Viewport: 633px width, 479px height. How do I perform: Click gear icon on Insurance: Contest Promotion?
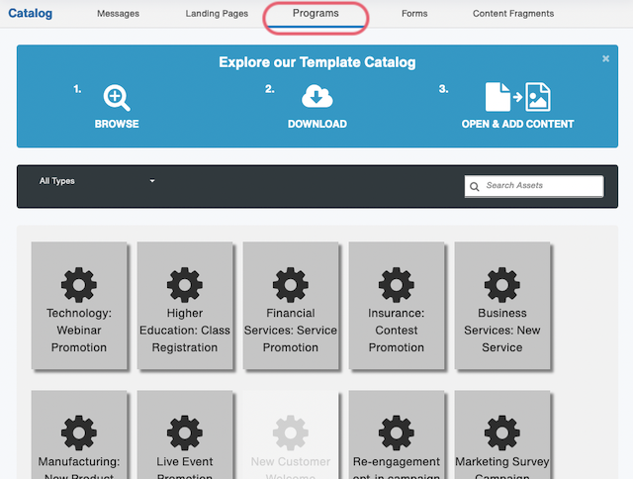click(396, 285)
